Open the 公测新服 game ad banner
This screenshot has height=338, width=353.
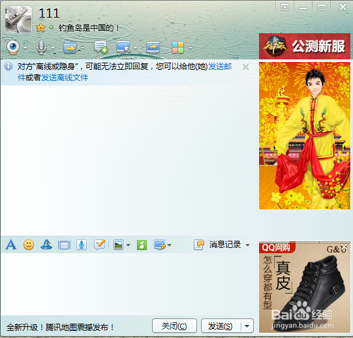[305, 46]
